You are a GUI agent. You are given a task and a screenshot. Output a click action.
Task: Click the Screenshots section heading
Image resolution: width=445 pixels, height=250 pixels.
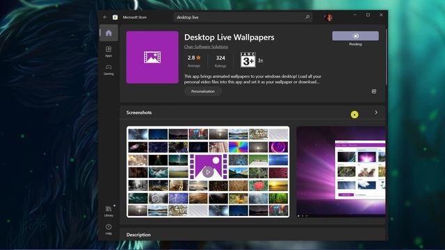point(139,112)
